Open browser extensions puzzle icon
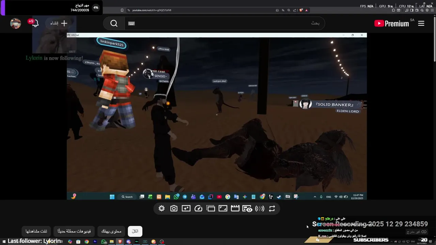The width and height of the screenshot is (436, 245). pos(393,10)
